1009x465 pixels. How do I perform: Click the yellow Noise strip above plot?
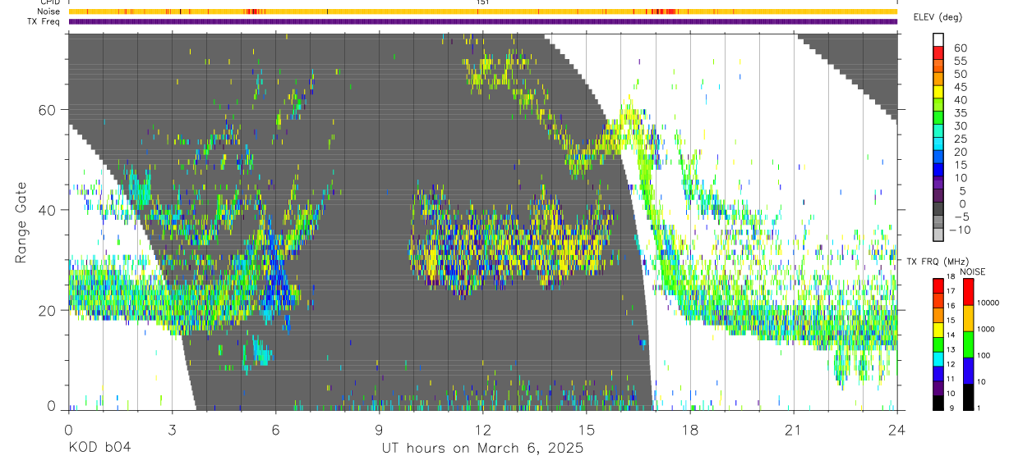point(482,11)
